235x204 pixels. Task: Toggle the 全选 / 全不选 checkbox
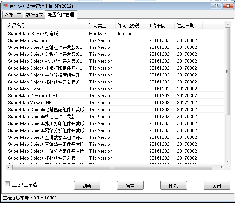7,184
